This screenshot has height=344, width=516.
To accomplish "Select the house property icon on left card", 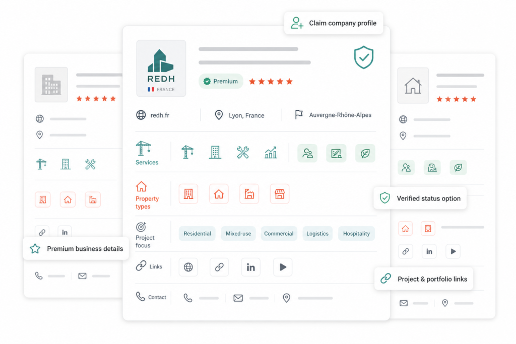I will [68, 199].
